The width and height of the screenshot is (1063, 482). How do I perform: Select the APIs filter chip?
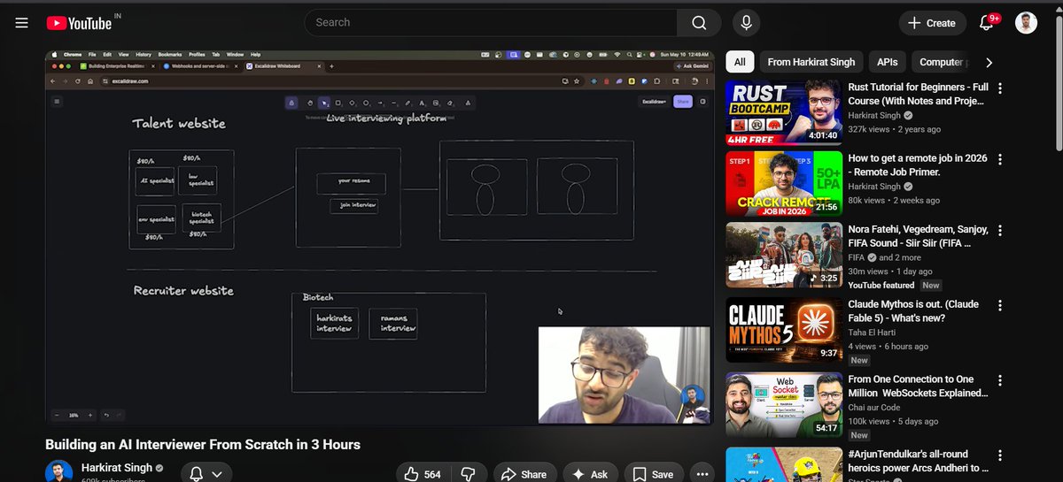pyautogui.click(x=888, y=62)
